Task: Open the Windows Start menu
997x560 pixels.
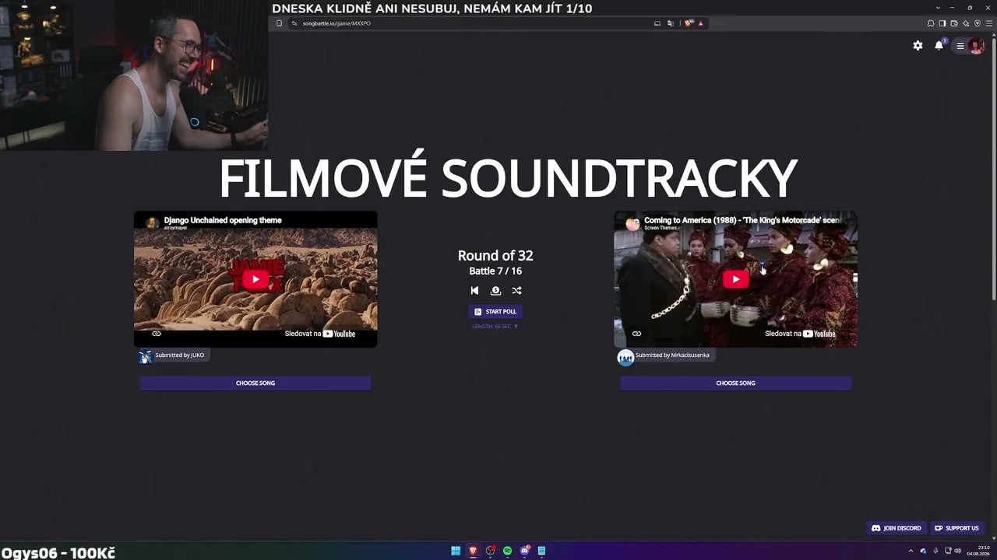Action: (456, 551)
